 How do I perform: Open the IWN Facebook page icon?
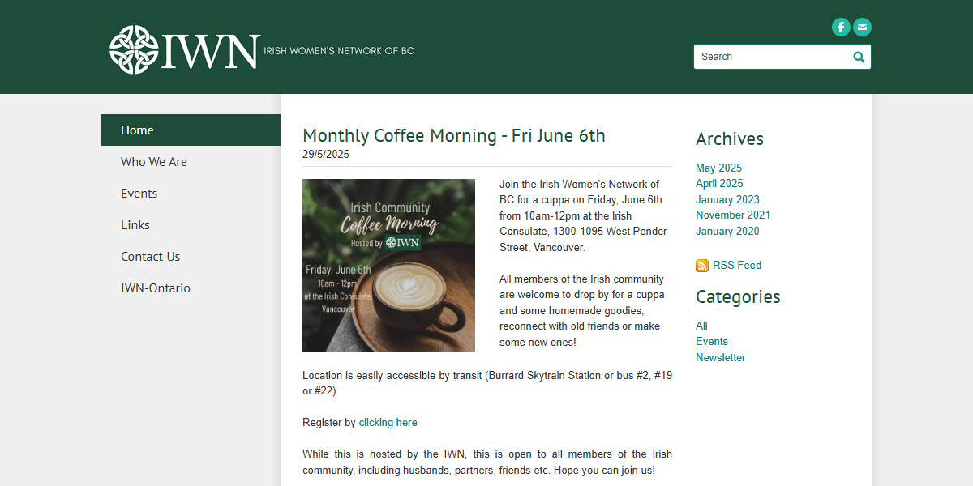point(841,27)
